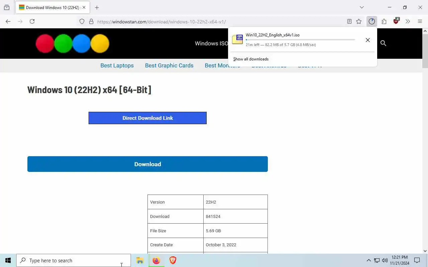Image resolution: width=428 pixels, height=267 pixels.
Task: Bookmark this page with star
Action: click(359, 21)
